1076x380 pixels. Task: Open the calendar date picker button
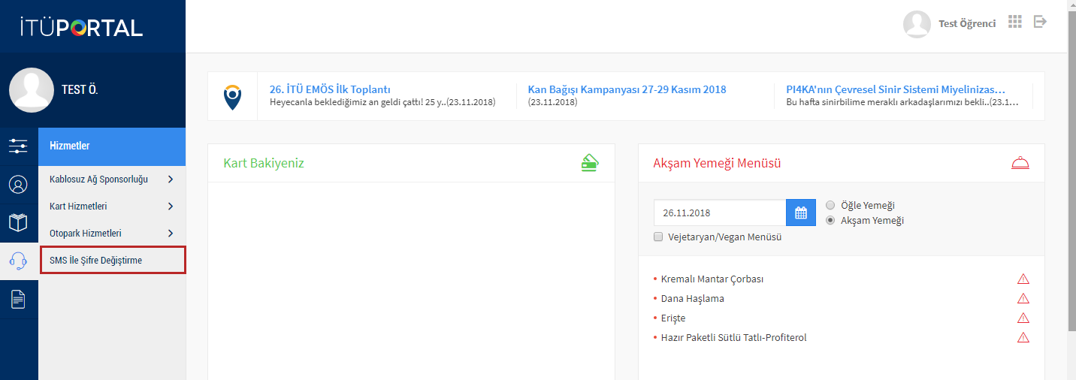800,213
